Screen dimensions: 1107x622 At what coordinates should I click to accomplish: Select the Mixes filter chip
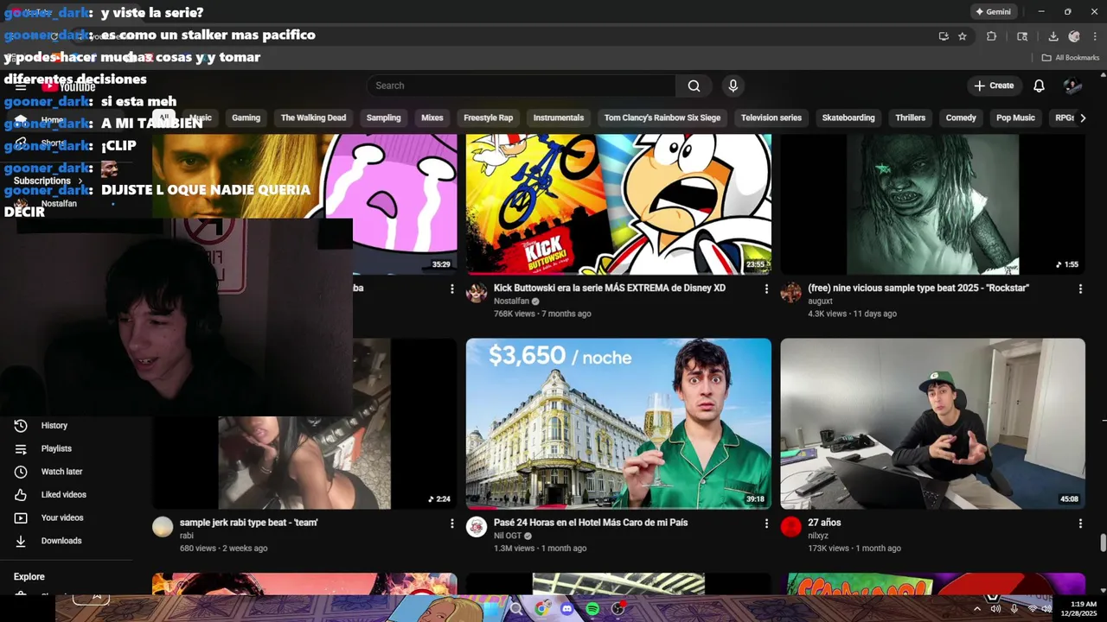pyautogui.click(x=432, y=117)
